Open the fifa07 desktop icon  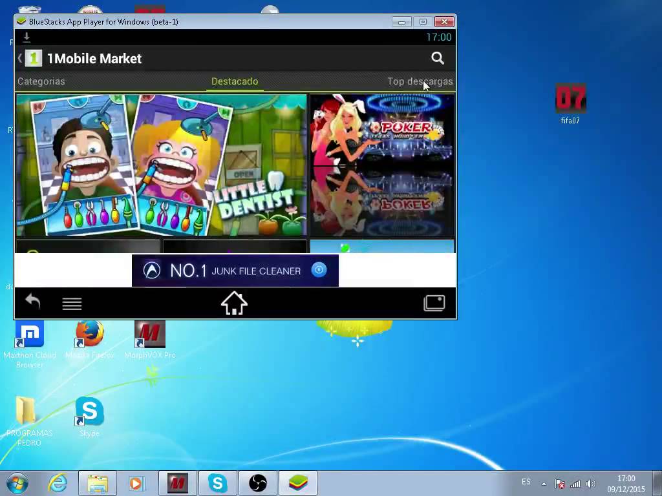click(570, 104)
